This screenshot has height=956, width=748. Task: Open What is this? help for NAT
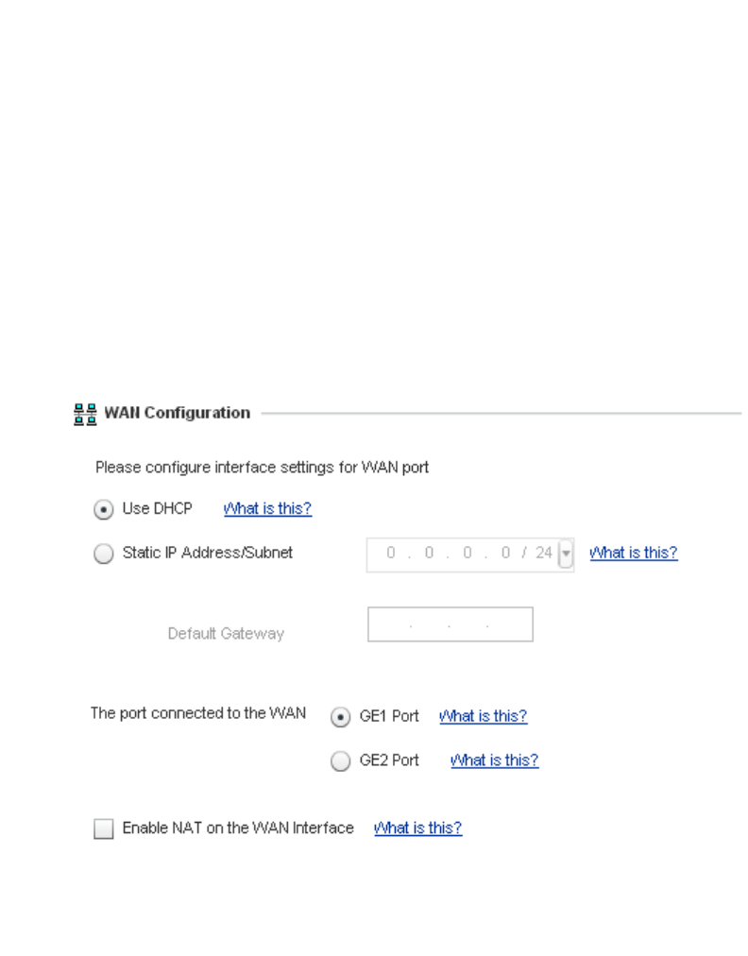tap(417, 828)
